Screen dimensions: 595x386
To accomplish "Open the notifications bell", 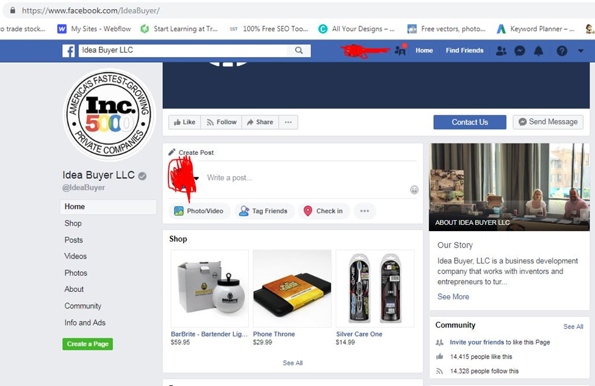I will point(538,51).
